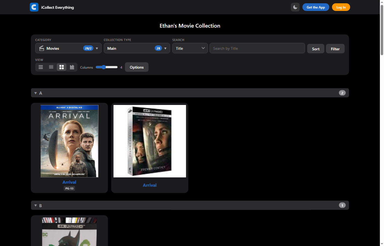Toggle dark mode with the moon icon
Viewport: 384px width, 246px height.
click(295, 7)
